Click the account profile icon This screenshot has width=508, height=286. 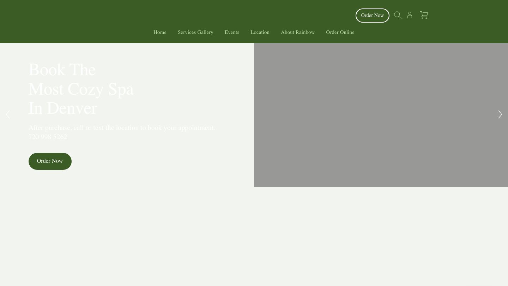410,15
